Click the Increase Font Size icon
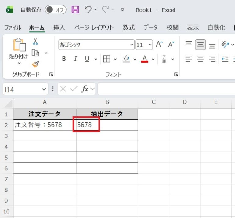Screen dimensions: 235x218 click(x=159, y=44)
